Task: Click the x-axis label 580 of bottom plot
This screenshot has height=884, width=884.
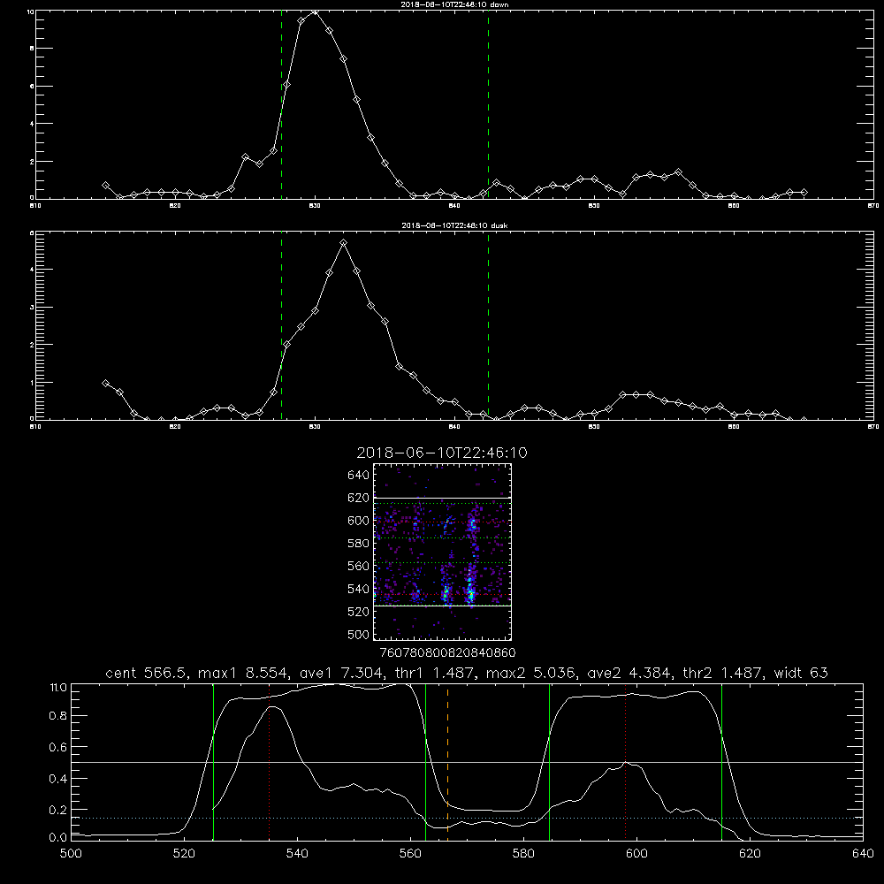Action: pos(523,854)
